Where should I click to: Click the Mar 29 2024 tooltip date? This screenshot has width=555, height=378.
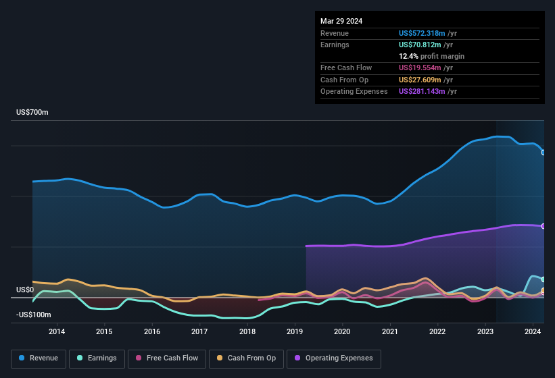pos(341,21)
